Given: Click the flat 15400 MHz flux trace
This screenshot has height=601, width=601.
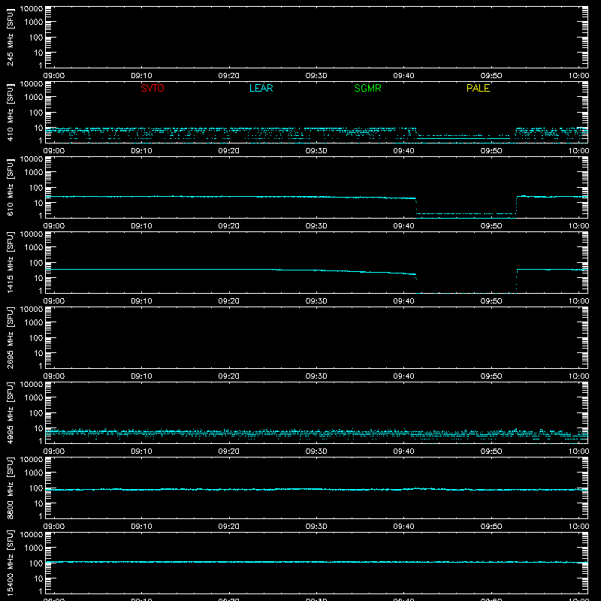Looking at the screenshot, I should coord(316,562).
